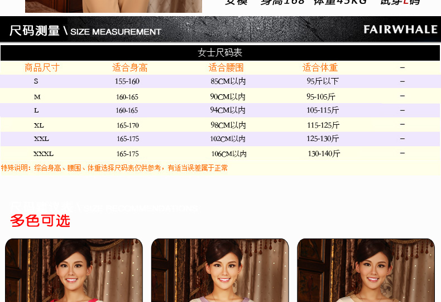Click the 155-160 height cell
This screenshot has width=441, height=302.
pyautogui.click(x=127, y=81)
